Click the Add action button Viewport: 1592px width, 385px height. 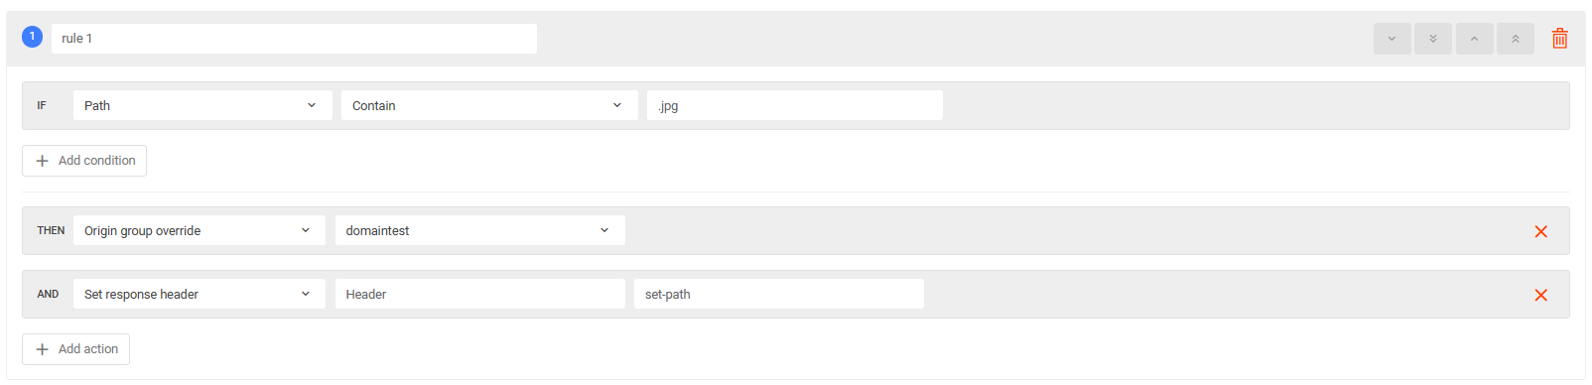[75, 349]
